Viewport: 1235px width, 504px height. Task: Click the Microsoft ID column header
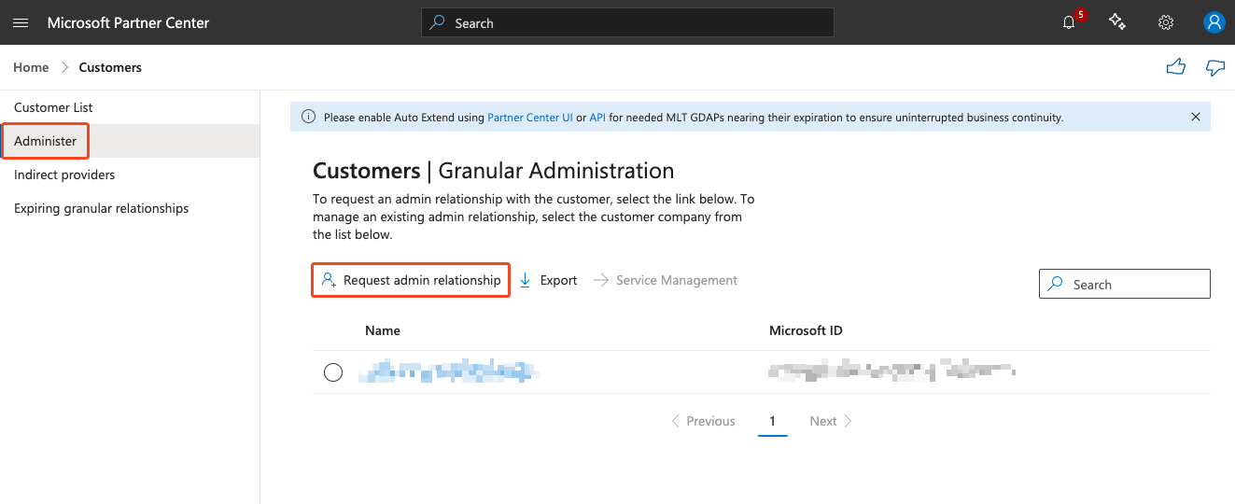coord(806,330)
